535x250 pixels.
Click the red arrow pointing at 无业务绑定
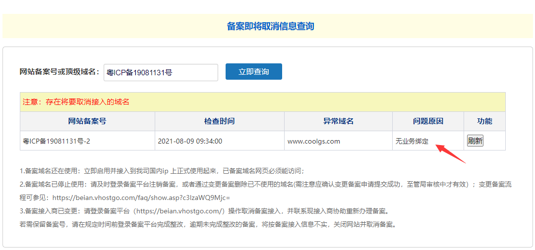451,152
